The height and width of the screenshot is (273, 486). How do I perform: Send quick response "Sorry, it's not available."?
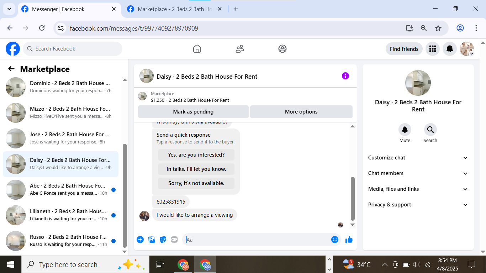(x=196, y=183)
